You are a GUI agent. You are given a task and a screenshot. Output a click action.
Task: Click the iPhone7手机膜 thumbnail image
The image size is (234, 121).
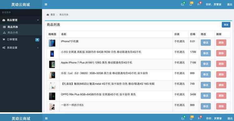[x=52, y=43]
